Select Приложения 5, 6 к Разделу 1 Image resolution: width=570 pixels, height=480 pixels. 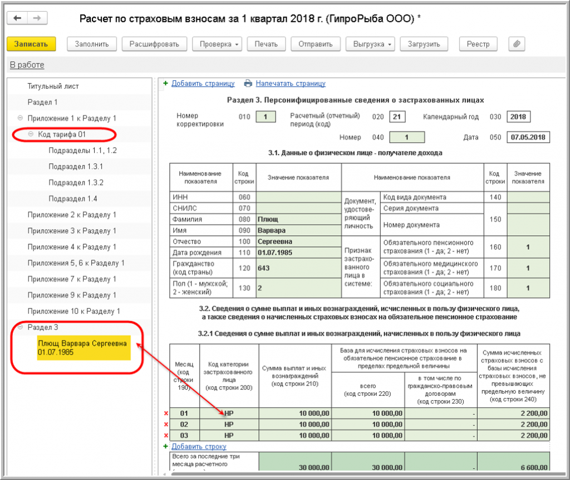coord(76,263)
